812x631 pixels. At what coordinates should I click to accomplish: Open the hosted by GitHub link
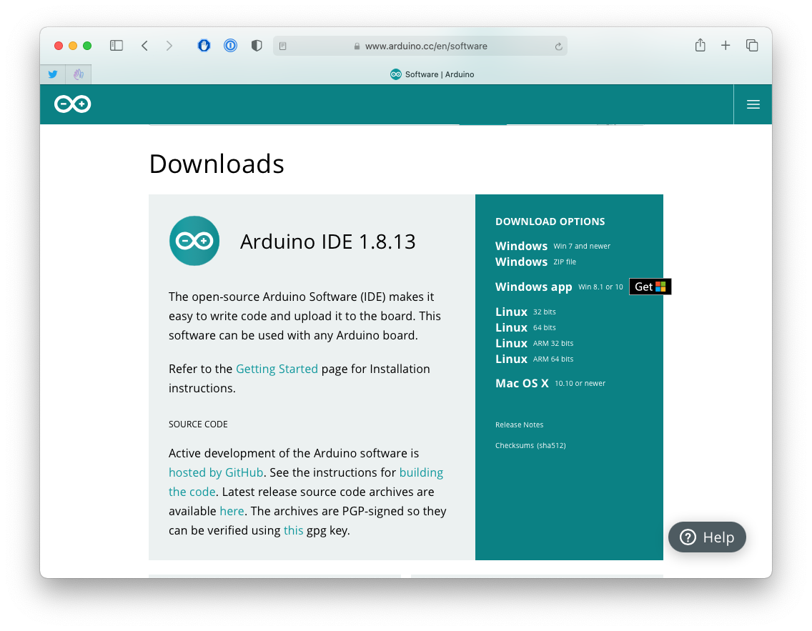tap(216, 472)
